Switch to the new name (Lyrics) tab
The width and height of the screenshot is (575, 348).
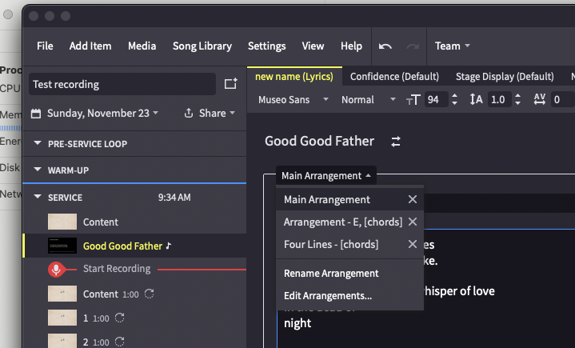tap(294, 76)
